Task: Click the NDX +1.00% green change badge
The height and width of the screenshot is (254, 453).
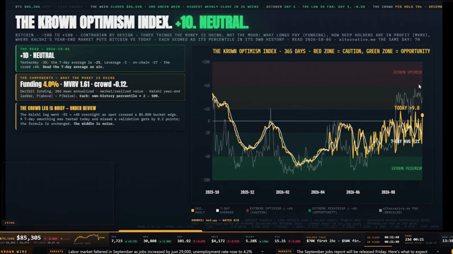Action: tap(165, 241)
